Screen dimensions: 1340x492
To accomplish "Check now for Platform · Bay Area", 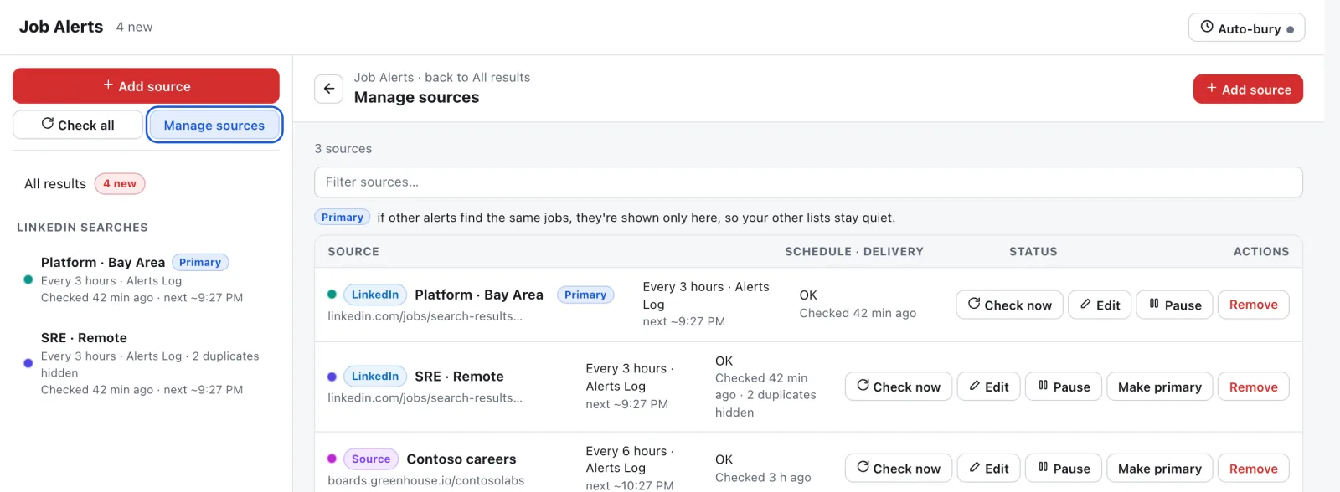I will pyautogui.click(x=1009, y=305).
